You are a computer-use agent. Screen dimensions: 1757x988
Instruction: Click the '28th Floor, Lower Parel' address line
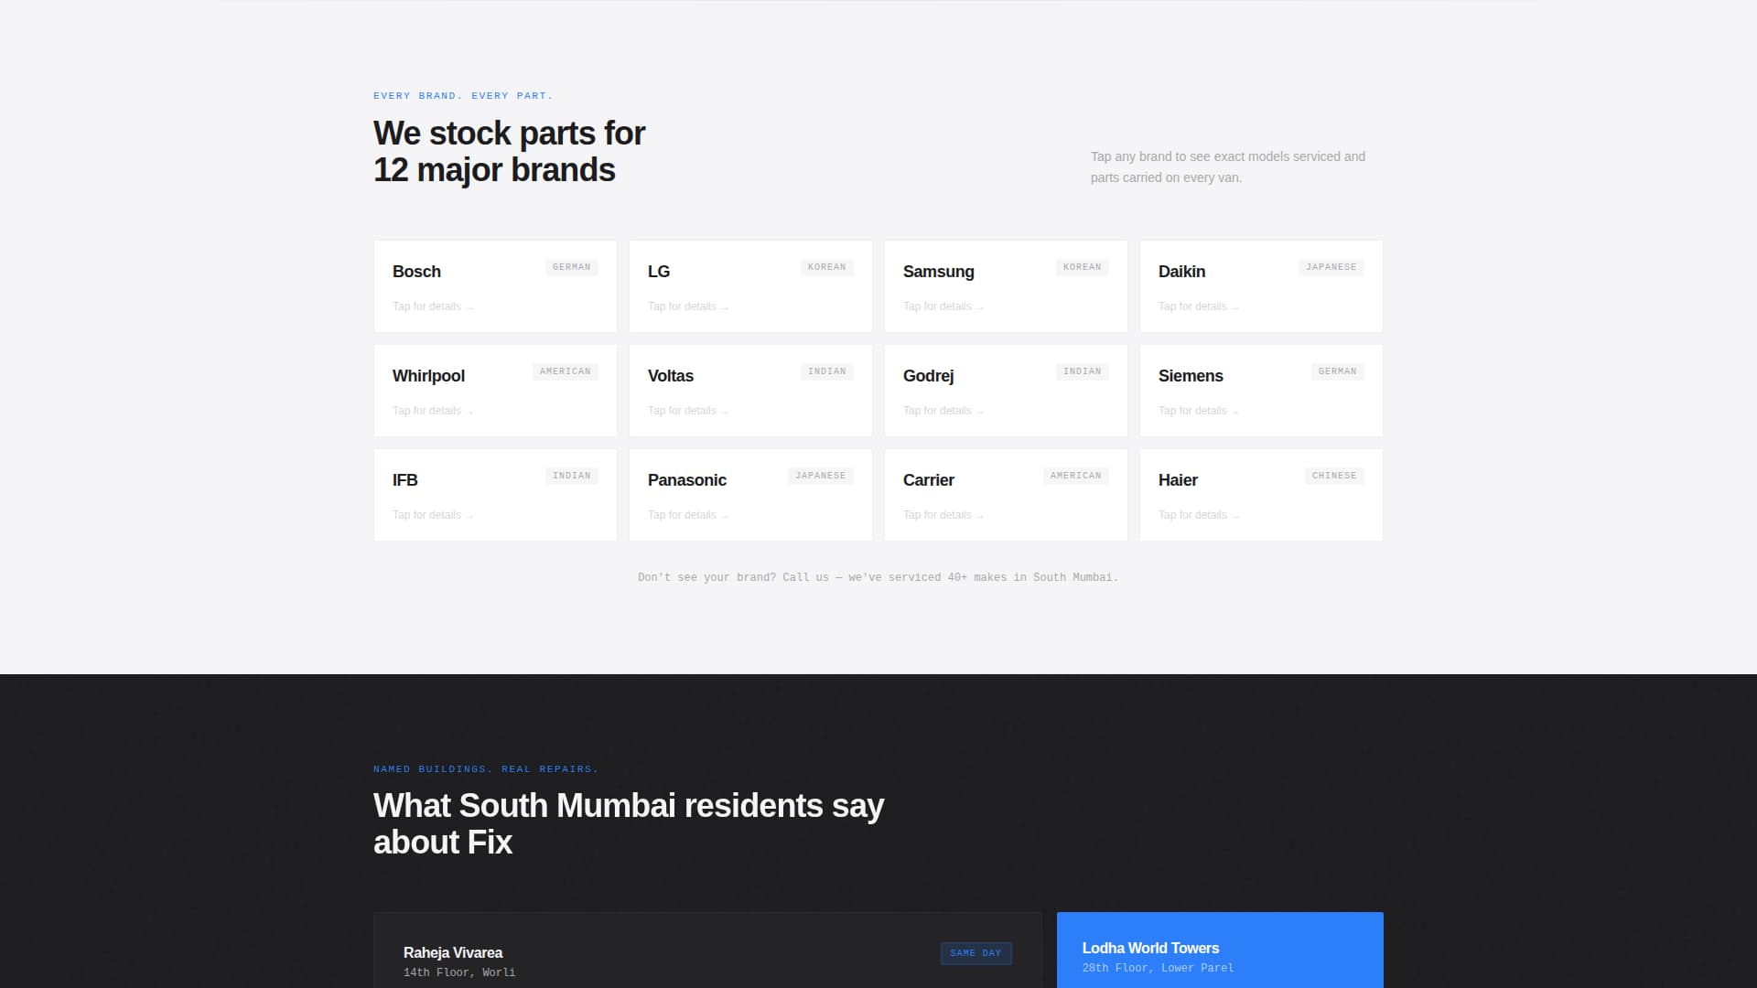(1159, 968)
